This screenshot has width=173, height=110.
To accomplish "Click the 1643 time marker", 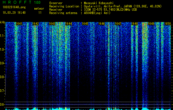I will click(x=52, y=24).
